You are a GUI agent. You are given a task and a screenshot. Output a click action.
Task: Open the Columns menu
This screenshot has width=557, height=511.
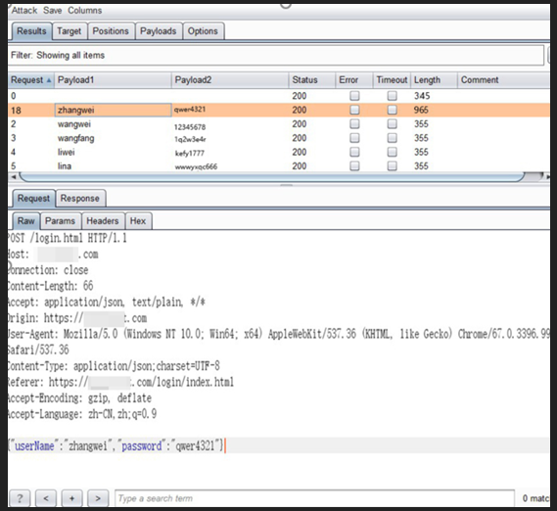[84, 11]
